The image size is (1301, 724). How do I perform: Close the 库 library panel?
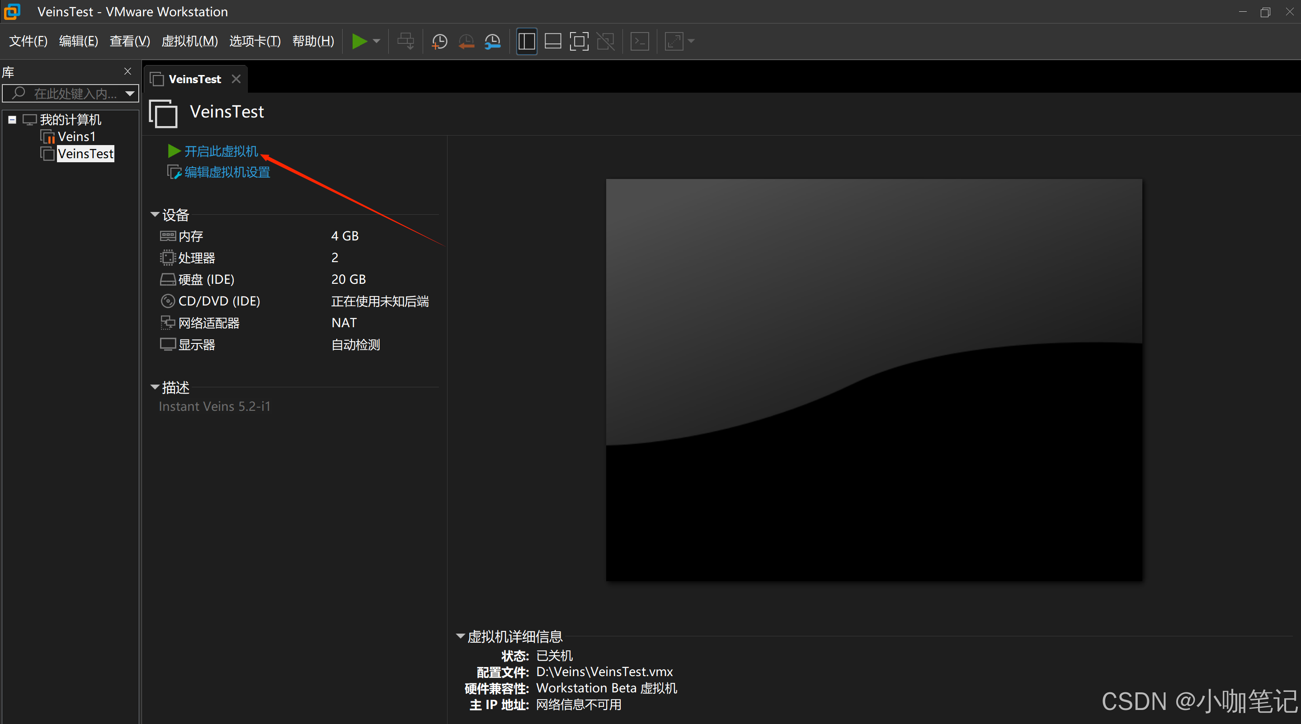[128, 72]
